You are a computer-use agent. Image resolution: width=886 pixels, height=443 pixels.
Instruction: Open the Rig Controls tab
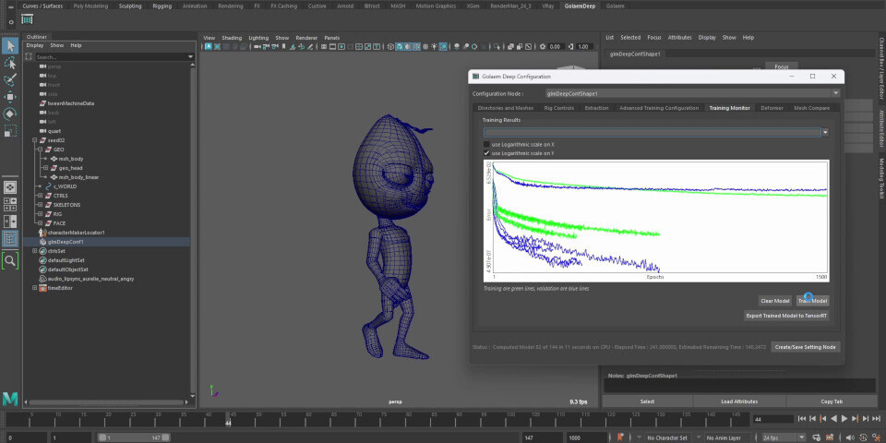(559, 108)
